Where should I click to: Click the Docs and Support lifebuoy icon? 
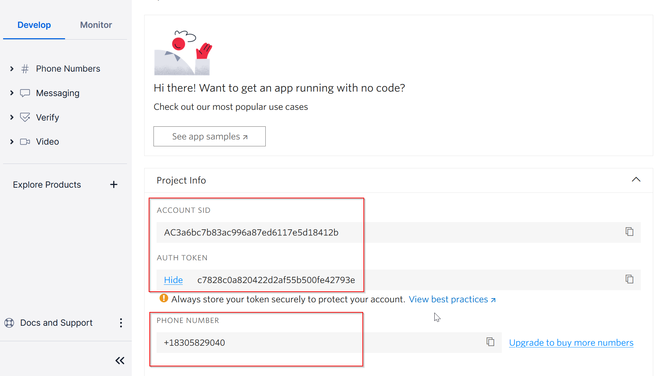click(9, 323)
